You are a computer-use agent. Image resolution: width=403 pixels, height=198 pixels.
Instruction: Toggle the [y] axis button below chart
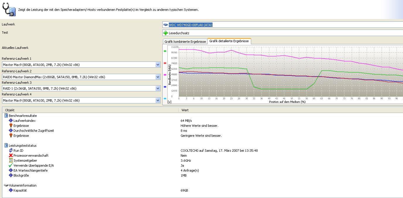click(x=169, y=102)
